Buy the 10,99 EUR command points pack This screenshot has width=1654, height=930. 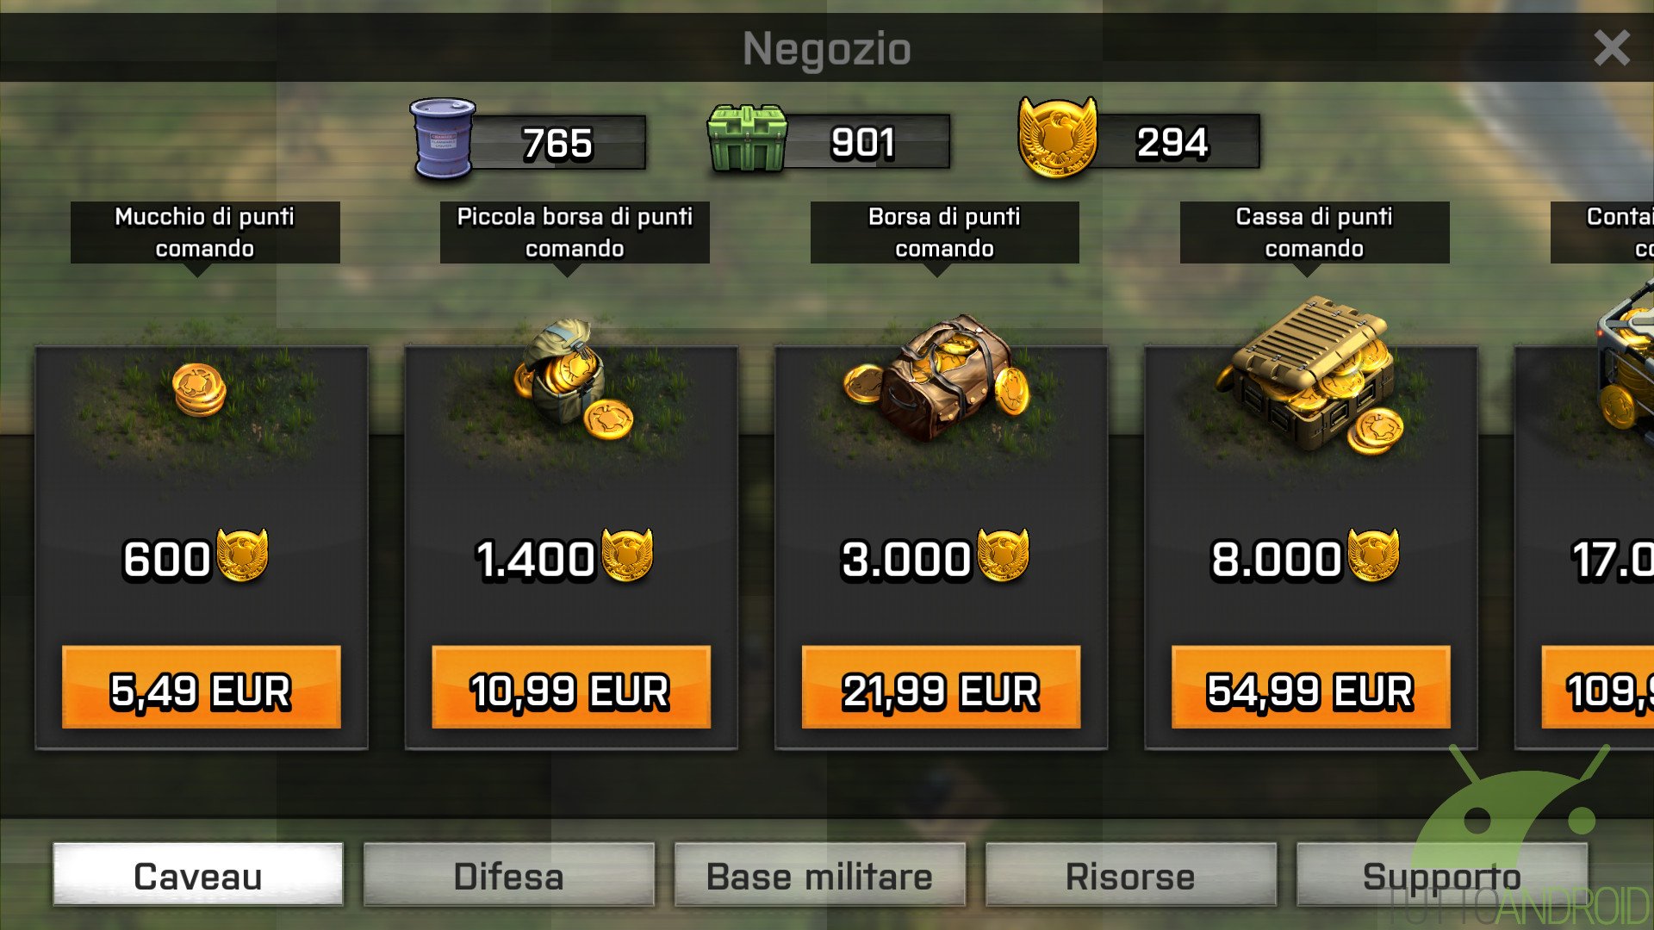click(x=571, y=687)
